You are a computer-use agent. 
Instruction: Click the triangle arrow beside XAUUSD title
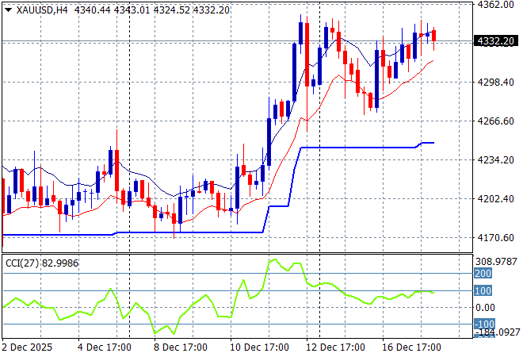click(8, 9)
